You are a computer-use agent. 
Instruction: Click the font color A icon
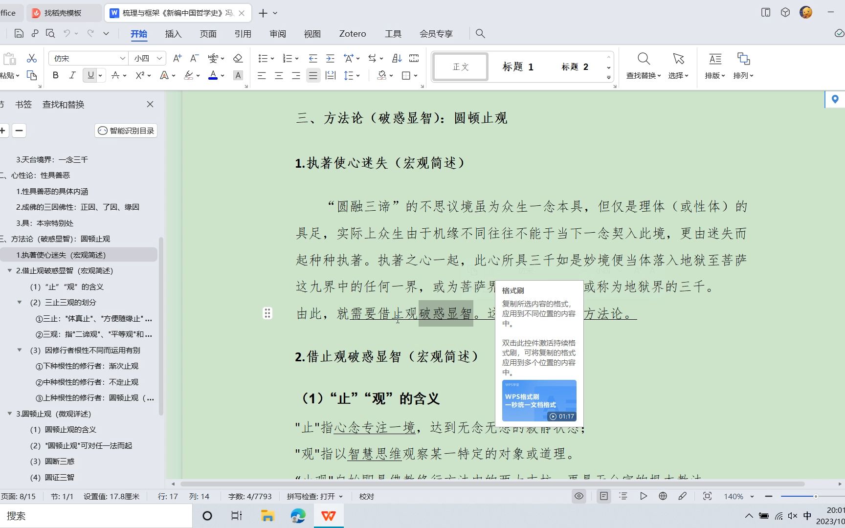213,75
